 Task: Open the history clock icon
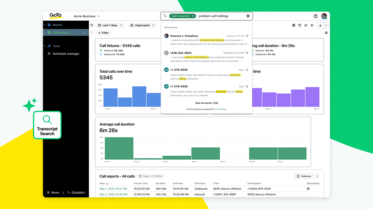pyautogui.click(x=312, y=25)
